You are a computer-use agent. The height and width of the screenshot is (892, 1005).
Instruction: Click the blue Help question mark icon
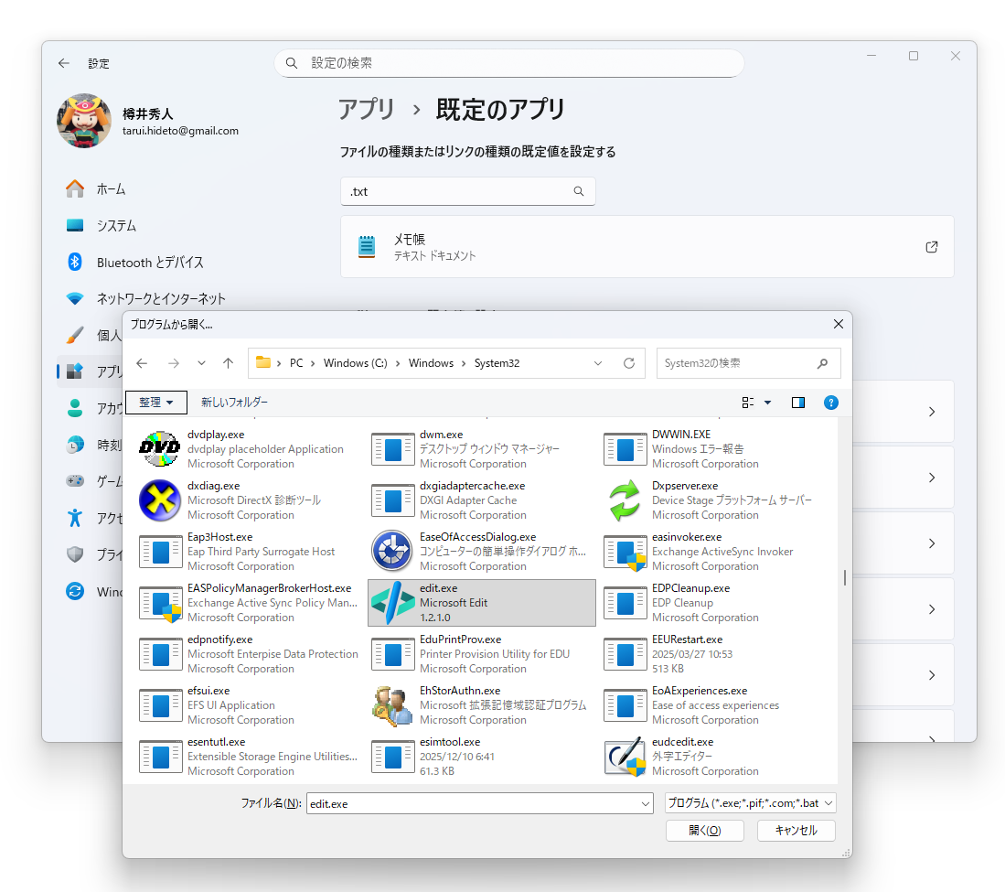[x=831, y=402]
